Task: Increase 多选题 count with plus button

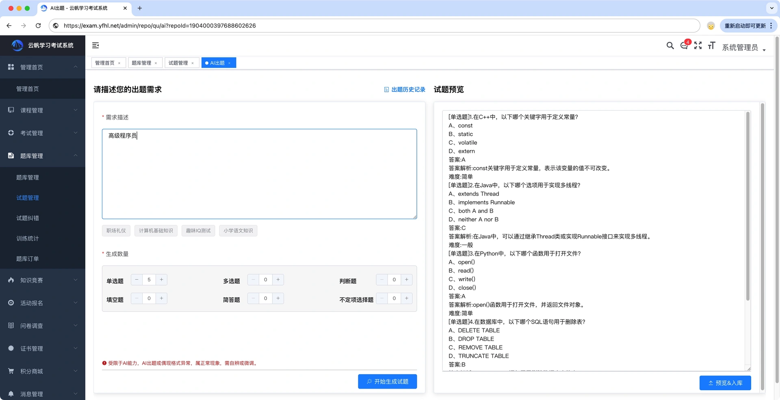Action: pos(278,280)
